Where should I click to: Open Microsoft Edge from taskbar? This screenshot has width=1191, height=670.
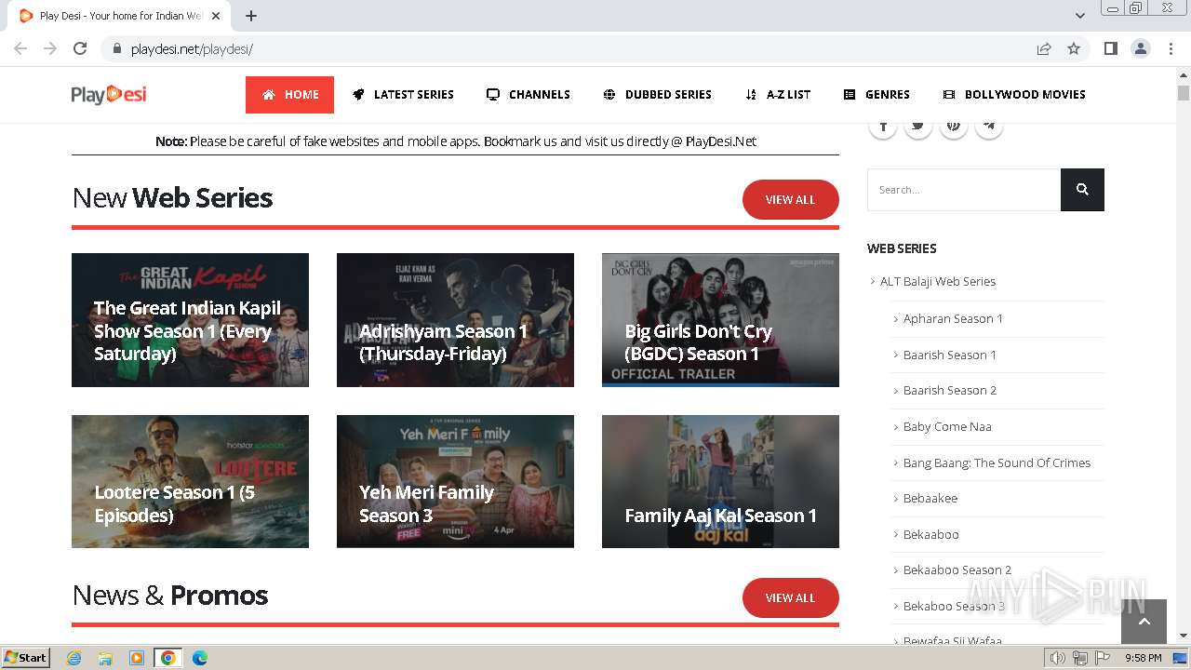[x=199, y=658]
